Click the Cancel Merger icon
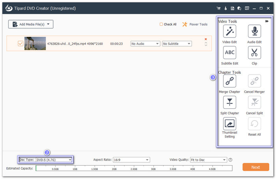 (254, 81)
